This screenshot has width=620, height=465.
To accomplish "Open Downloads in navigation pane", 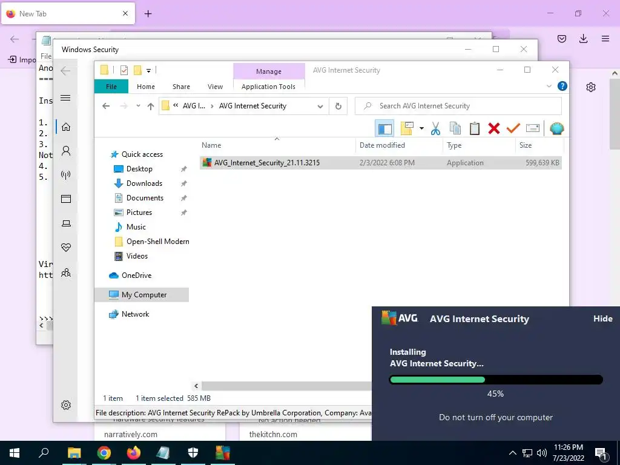I will pos(144,183).
